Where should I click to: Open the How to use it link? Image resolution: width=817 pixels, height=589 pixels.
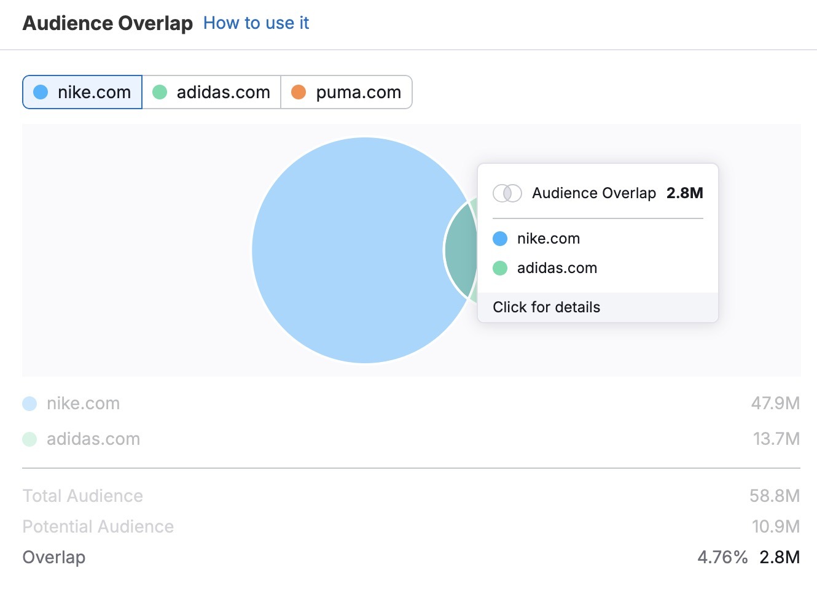[x=256, y=23]
